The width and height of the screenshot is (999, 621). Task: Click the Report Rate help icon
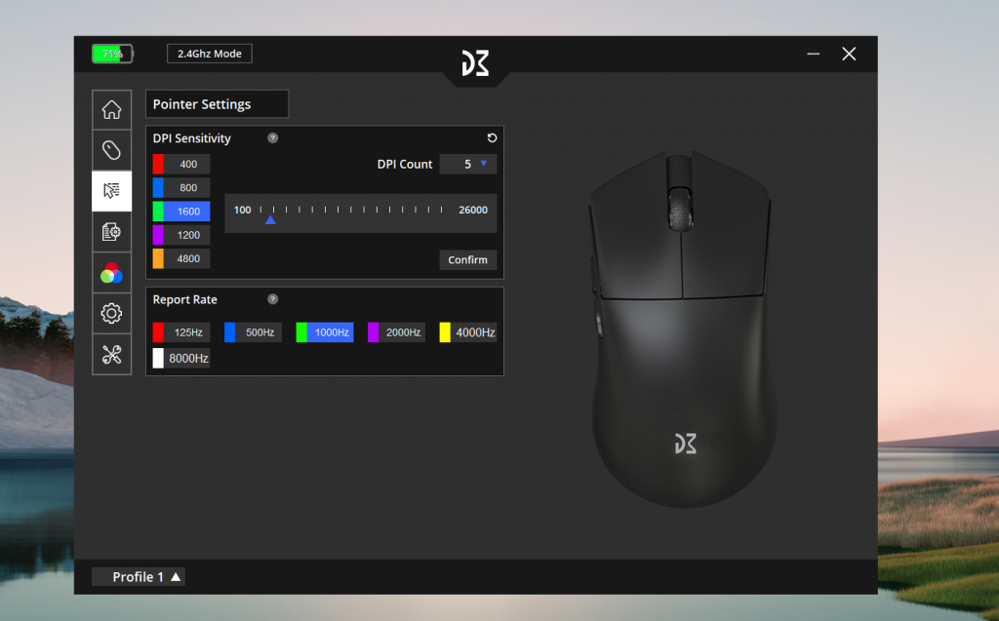273,299
